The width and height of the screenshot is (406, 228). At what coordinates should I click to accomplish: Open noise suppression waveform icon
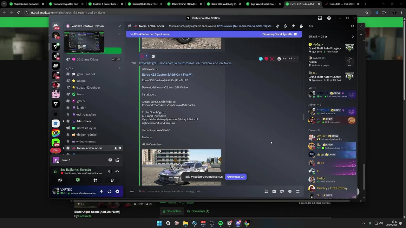point(110,171)
